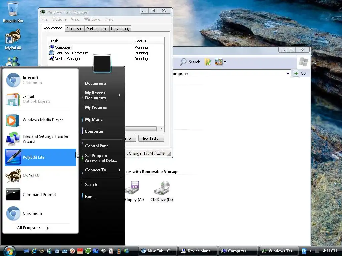Image resolution: width=342 pixels, height=256 pixels.
Task: Click Go button in Computer window
Action: pyautogui.click(x=300, y=73)
